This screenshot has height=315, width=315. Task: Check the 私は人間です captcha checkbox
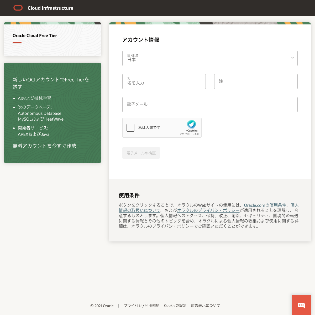[130, 128]
